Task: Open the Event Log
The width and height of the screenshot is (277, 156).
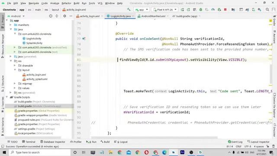Action: pyautogui.click(x=235, y=142)
